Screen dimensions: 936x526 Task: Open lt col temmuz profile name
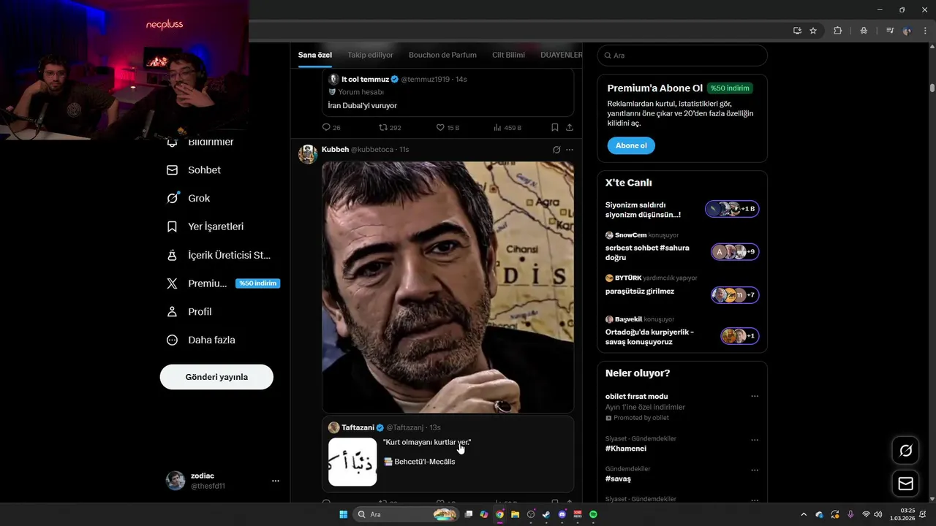pos(365,79)
